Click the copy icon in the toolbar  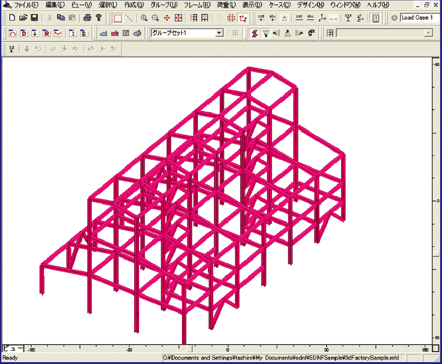click(61, 18)
